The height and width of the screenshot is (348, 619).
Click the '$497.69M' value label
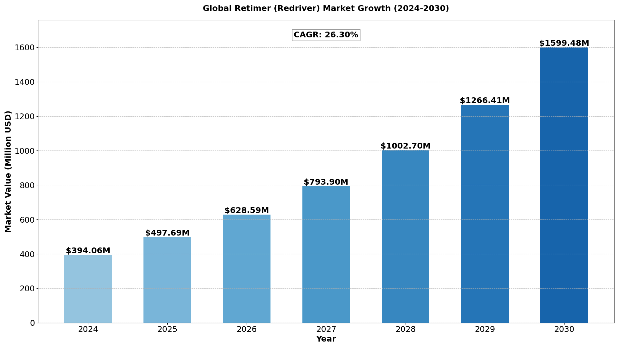(x=167, y=233)
